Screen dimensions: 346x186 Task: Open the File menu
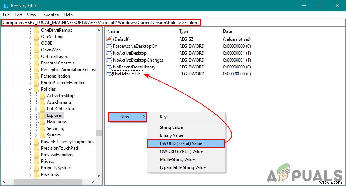(6, 15)
